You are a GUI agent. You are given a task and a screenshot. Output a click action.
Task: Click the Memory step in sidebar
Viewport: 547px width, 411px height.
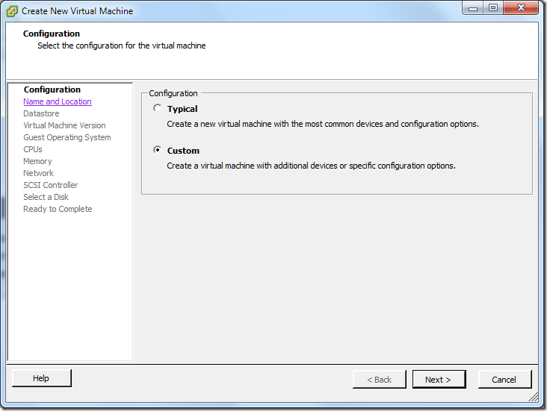click(x=37, y=161)
